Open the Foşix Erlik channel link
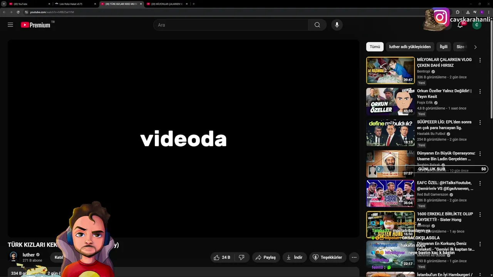Image resolution: width=493 pixels, height=277 pixels. point(425,103)
